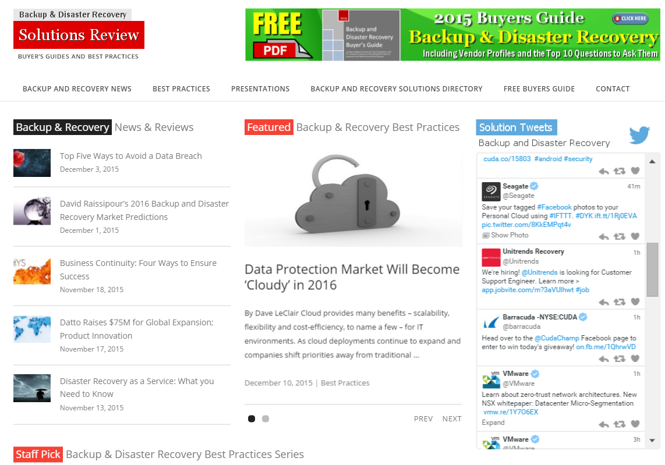This screenshot has height=465, width=665.
Task: Open the @CudaChamp mention link
Action: tap(557, 338)
